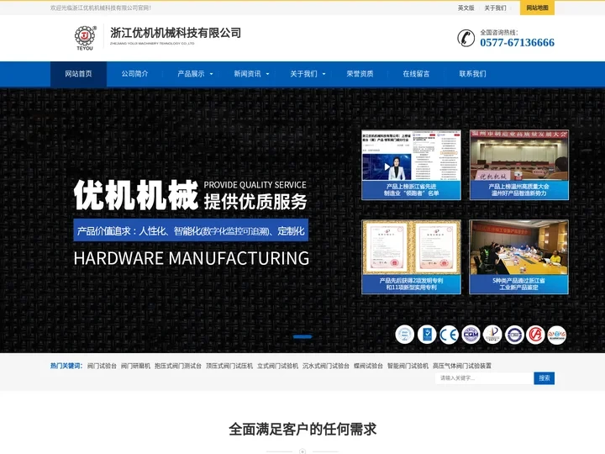The image size is (605, 454).
Task: Open 在线留言 in the navigation bar
Action: [x=416, y=74]
